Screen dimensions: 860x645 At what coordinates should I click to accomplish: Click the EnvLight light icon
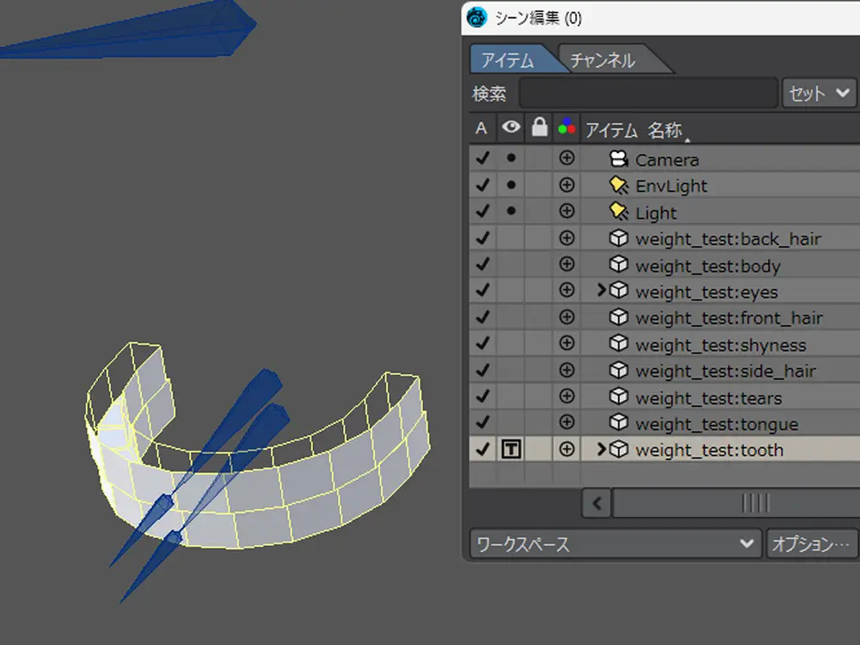[617, 186]
